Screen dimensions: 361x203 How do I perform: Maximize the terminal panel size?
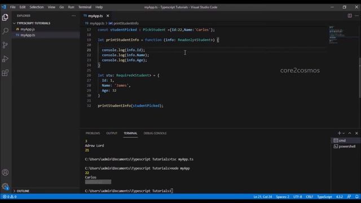point(350,133)
